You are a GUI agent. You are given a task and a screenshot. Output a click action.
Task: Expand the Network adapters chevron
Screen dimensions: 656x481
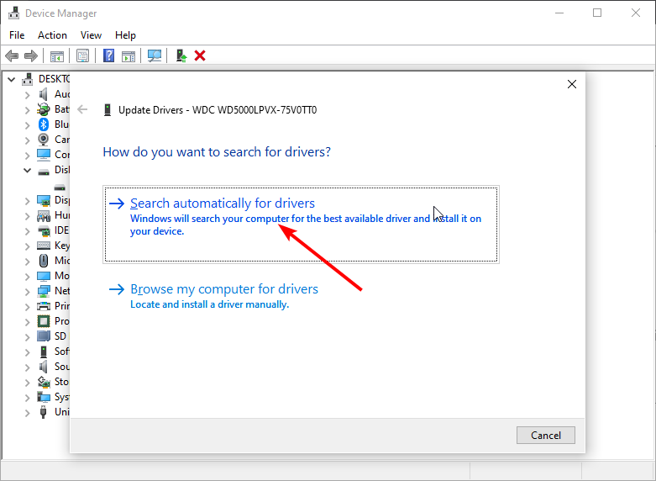pyautogui.click(x=27, y=291)
